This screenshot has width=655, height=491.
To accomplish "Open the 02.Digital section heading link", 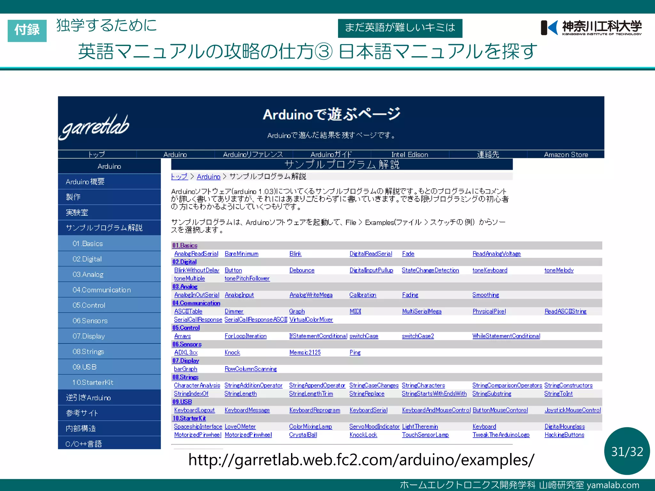I will click(185, 262).
